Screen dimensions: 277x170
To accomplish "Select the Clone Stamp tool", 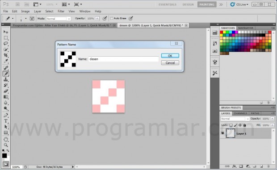I will click(6, 79).
